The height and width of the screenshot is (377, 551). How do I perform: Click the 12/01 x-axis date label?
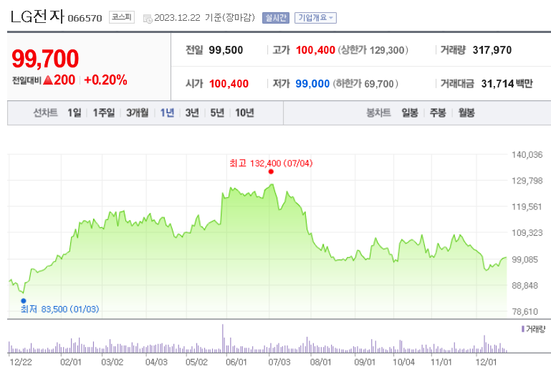coord(486,362)
